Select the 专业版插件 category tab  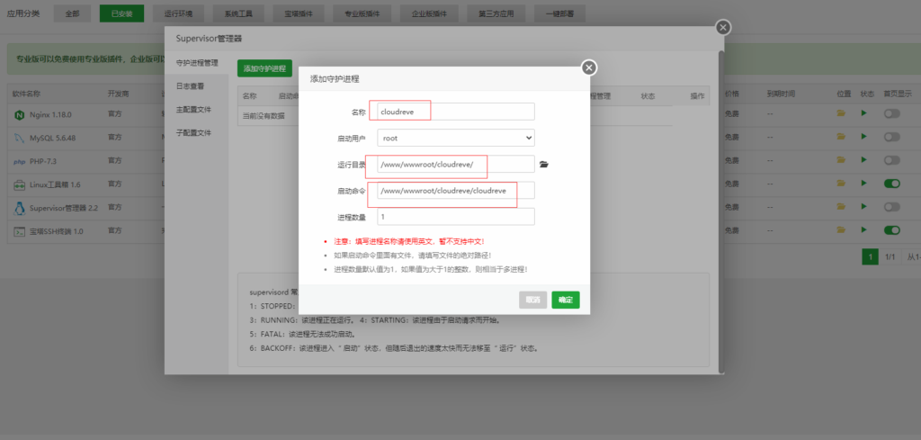(x=362, y=14)
